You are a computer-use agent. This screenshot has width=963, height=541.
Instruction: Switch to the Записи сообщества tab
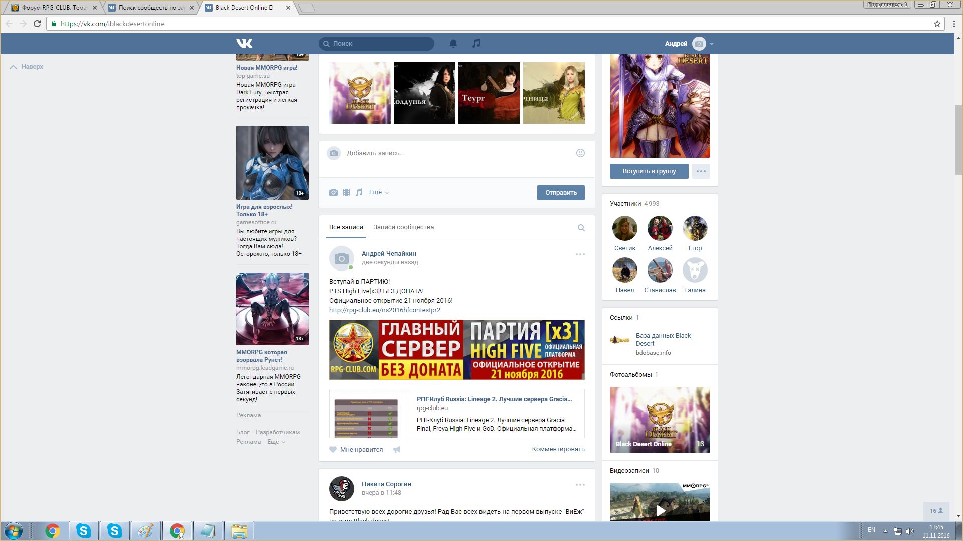tap(403, 227)
